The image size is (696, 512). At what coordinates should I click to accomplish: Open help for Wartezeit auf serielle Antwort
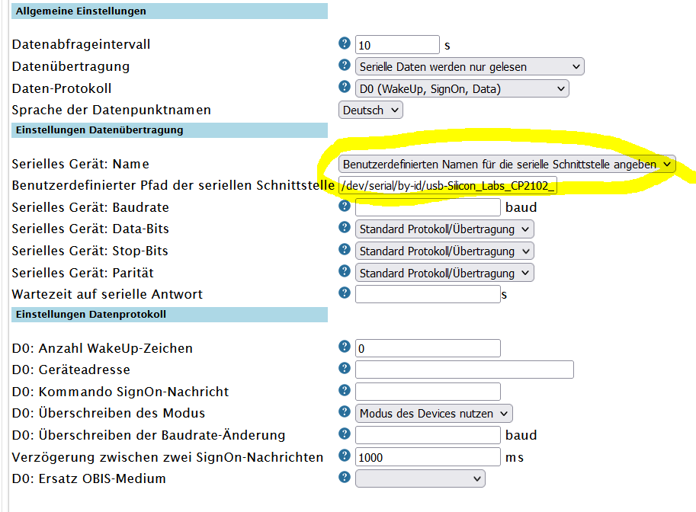pos(344,293)
